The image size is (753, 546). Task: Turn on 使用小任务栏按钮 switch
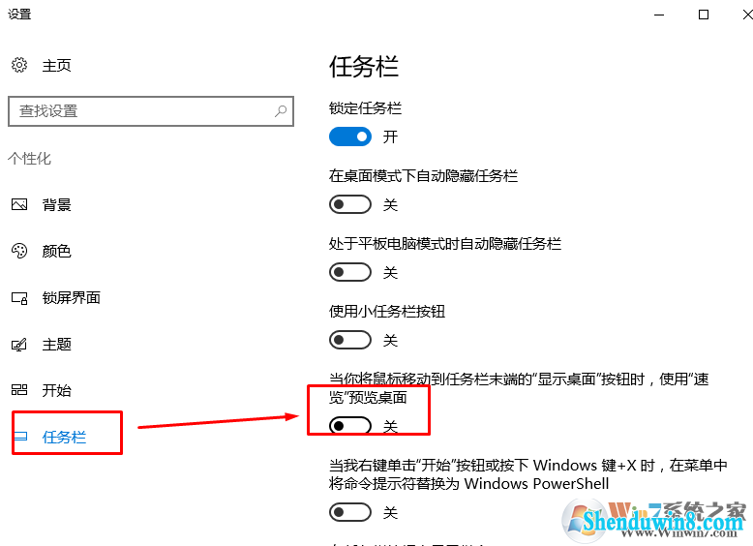350,340
